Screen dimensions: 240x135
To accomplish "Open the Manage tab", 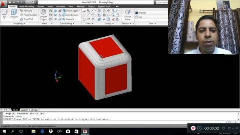I will [81, 6].
